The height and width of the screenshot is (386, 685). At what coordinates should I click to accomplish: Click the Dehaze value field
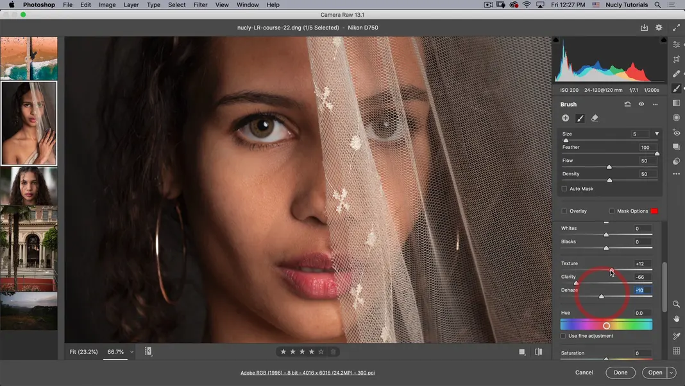(x=643, y=290)
